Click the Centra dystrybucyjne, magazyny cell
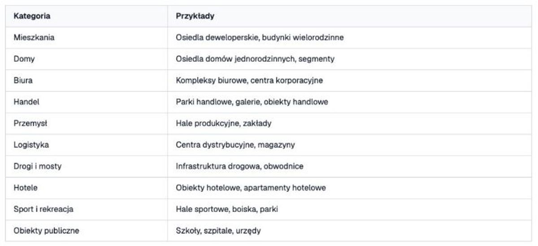538x246 pixels. 350,145
